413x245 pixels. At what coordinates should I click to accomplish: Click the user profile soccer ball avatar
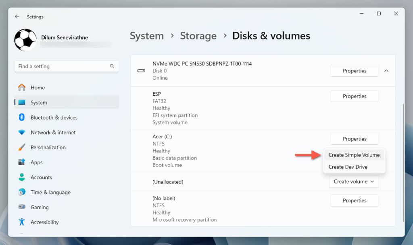click(25, 40)
